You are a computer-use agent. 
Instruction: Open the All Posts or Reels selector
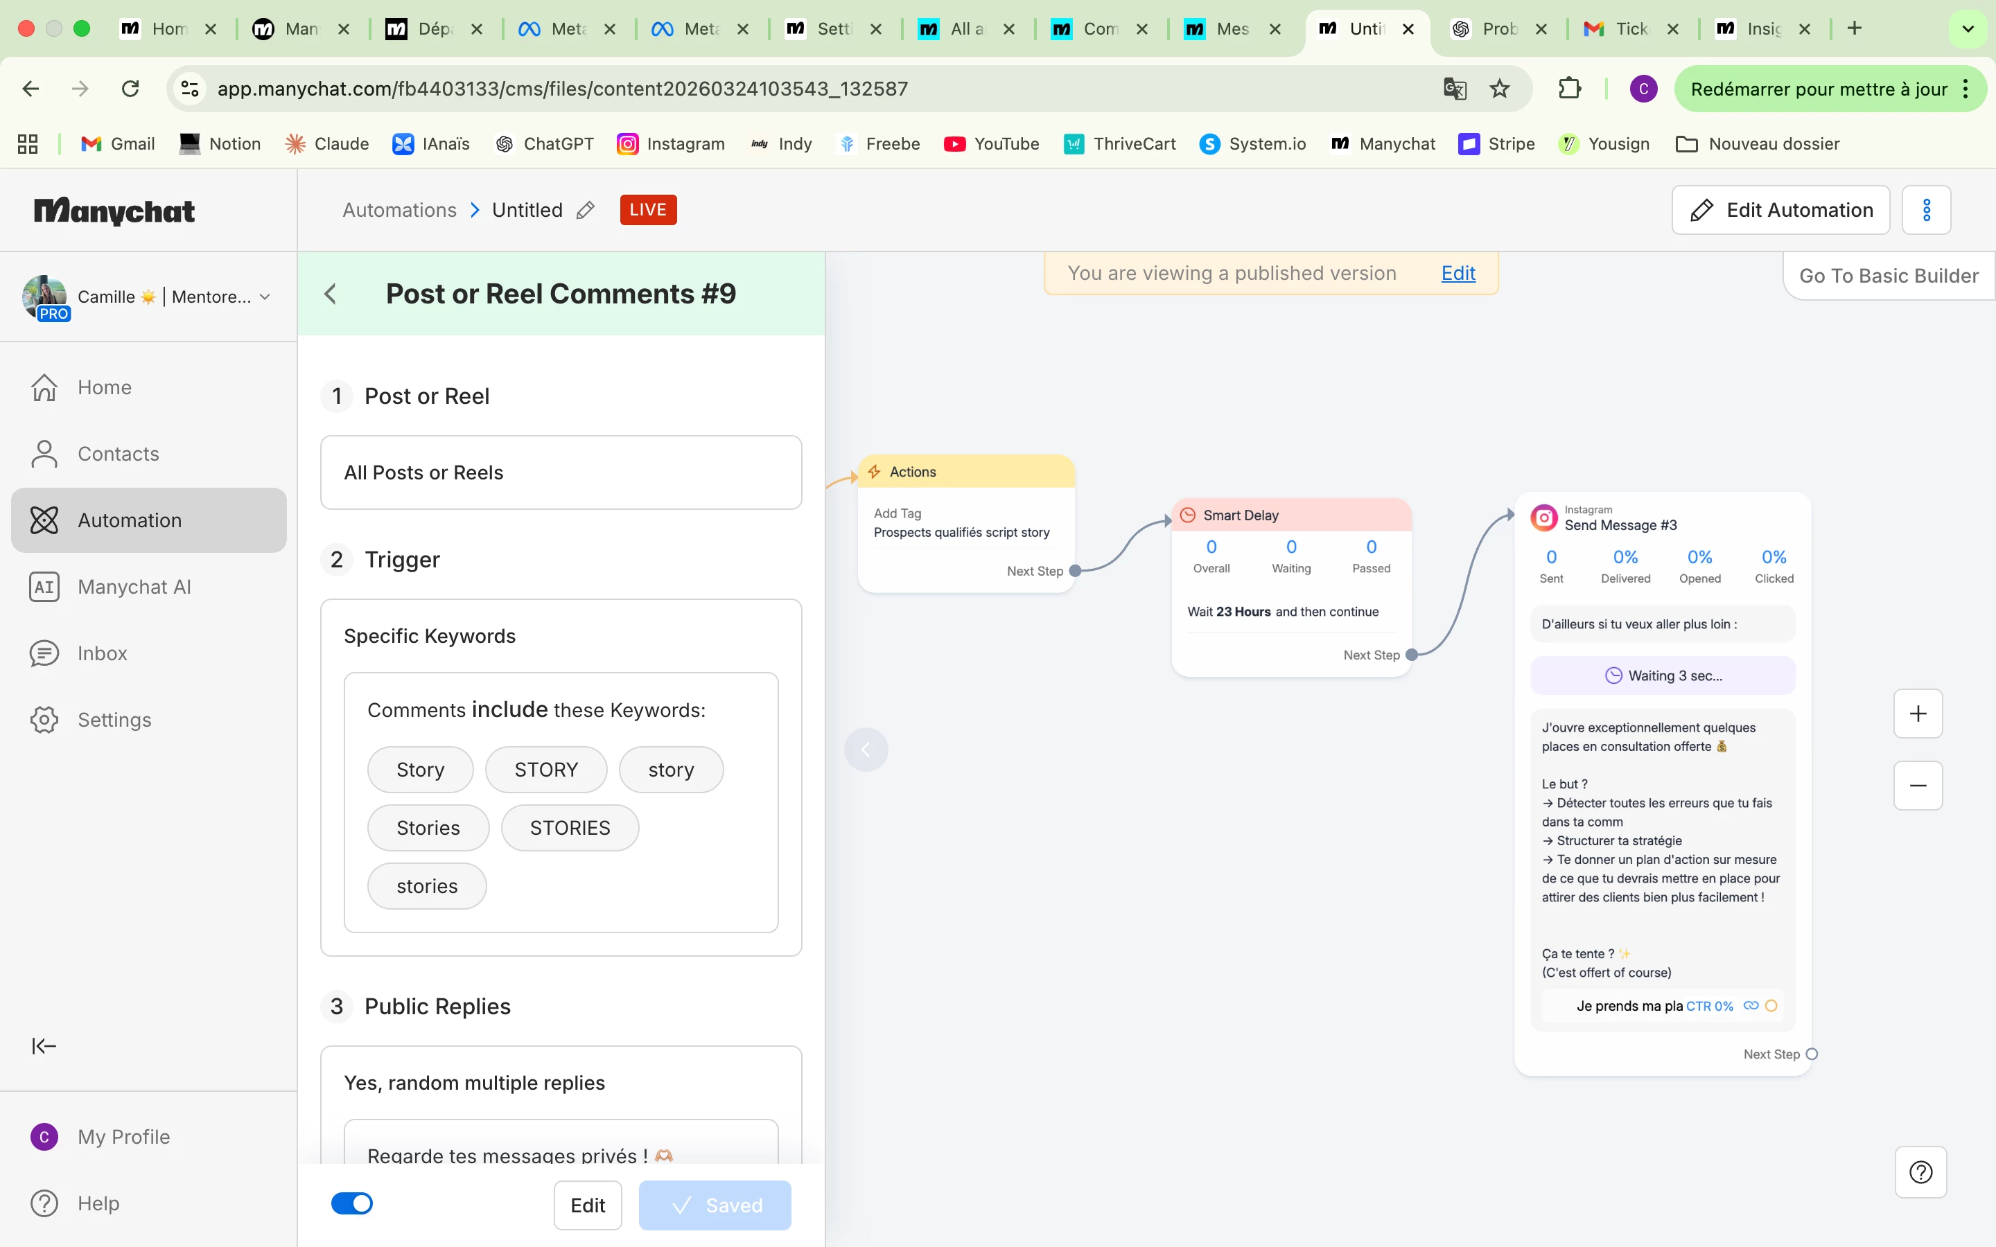[561, 472]
